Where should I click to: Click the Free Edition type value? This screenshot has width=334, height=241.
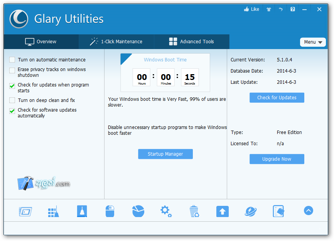289,132
